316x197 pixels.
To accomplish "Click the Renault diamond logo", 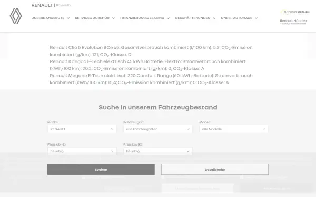I will tap(16, 16).
